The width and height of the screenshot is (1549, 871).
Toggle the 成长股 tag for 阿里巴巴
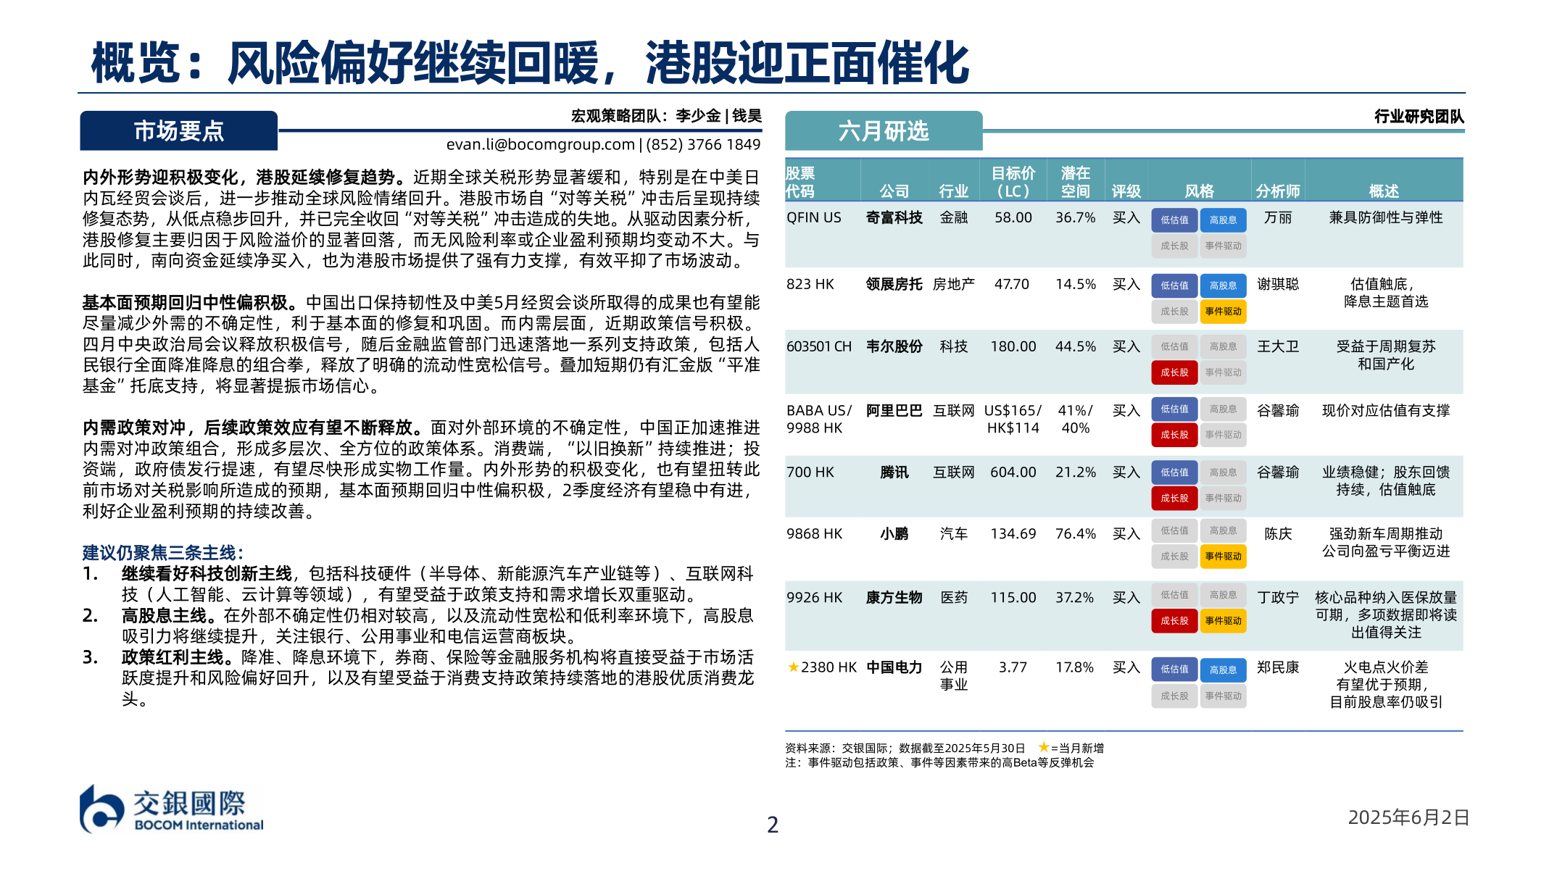click(1174, 435)
